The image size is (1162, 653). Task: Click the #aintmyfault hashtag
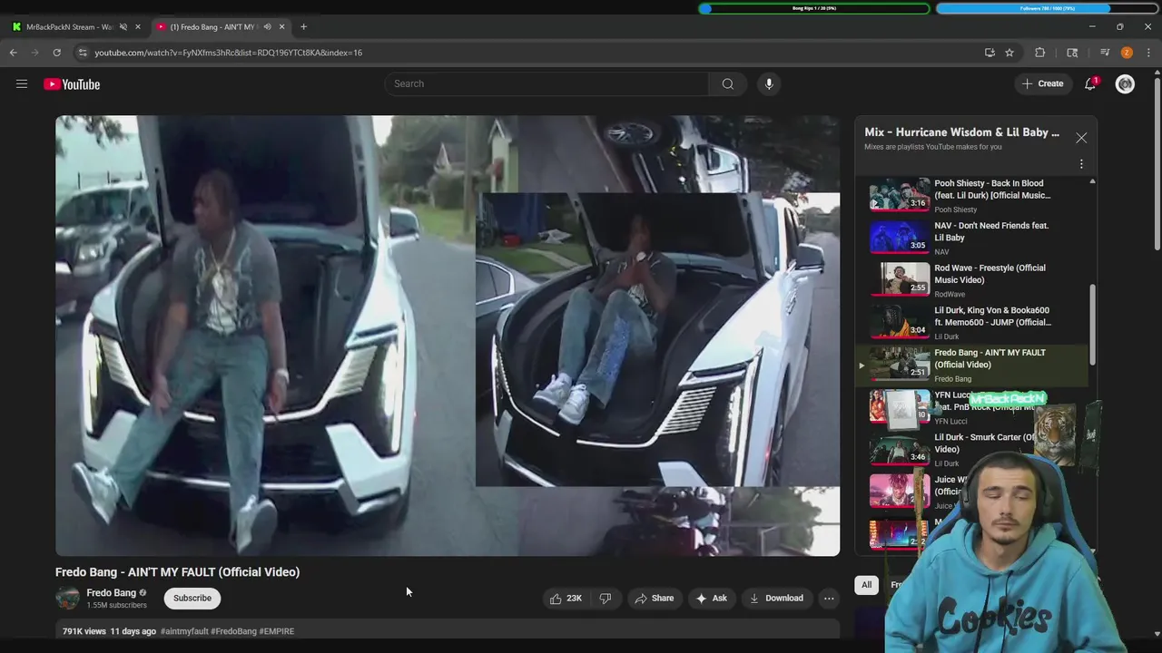tap(184, 631)
